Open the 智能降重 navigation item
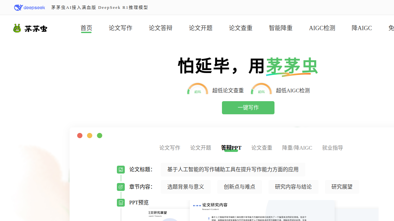This screenshot has width=394, height=221. tap(281, 28)
